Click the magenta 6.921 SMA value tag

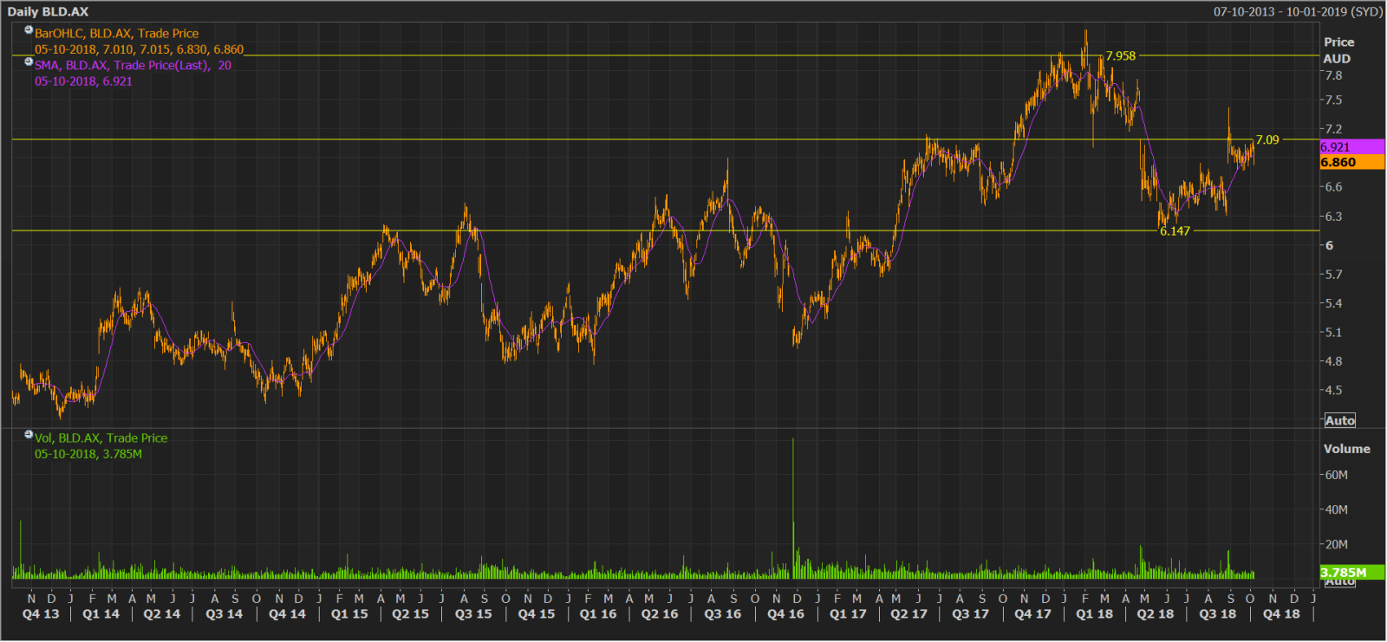pyautogui.click(x=1351, y=146)
